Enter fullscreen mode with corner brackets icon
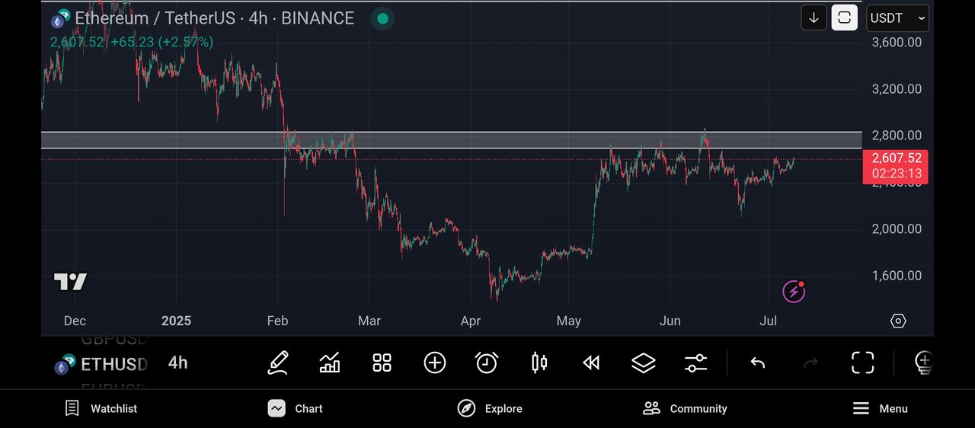Viewport: 975px width, 428px height. pos(862,363)
